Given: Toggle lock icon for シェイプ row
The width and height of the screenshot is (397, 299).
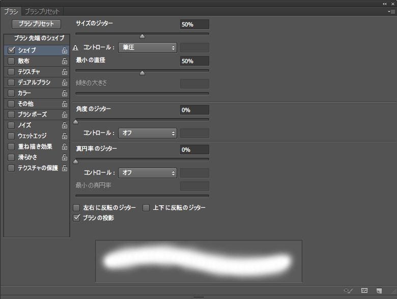Looking at the screenshot, I should (x=65, y=50).
